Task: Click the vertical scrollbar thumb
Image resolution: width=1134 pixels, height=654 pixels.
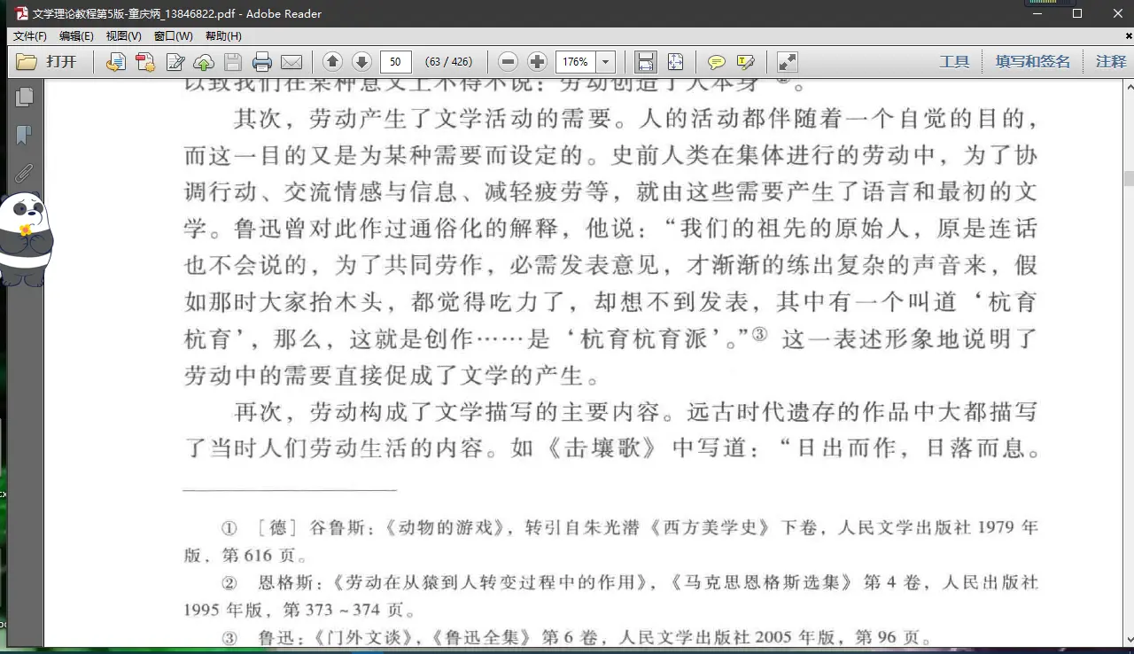Action: [x=1129, y=177]
